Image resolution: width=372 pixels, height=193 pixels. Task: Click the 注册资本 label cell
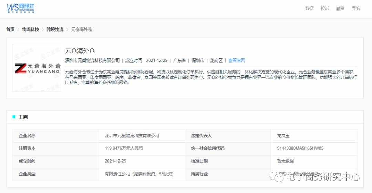coord(56,149)
